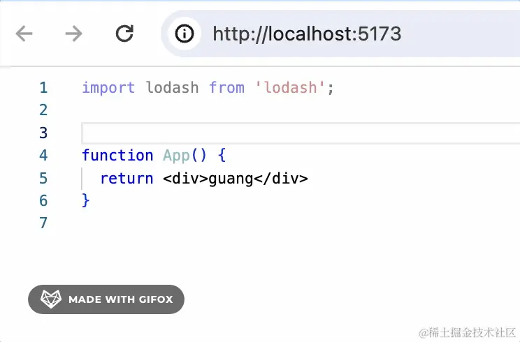This screenshot has width=520, height=342.
Task: Click line number 4 in the gutter
Action: [x=43, y=155]
